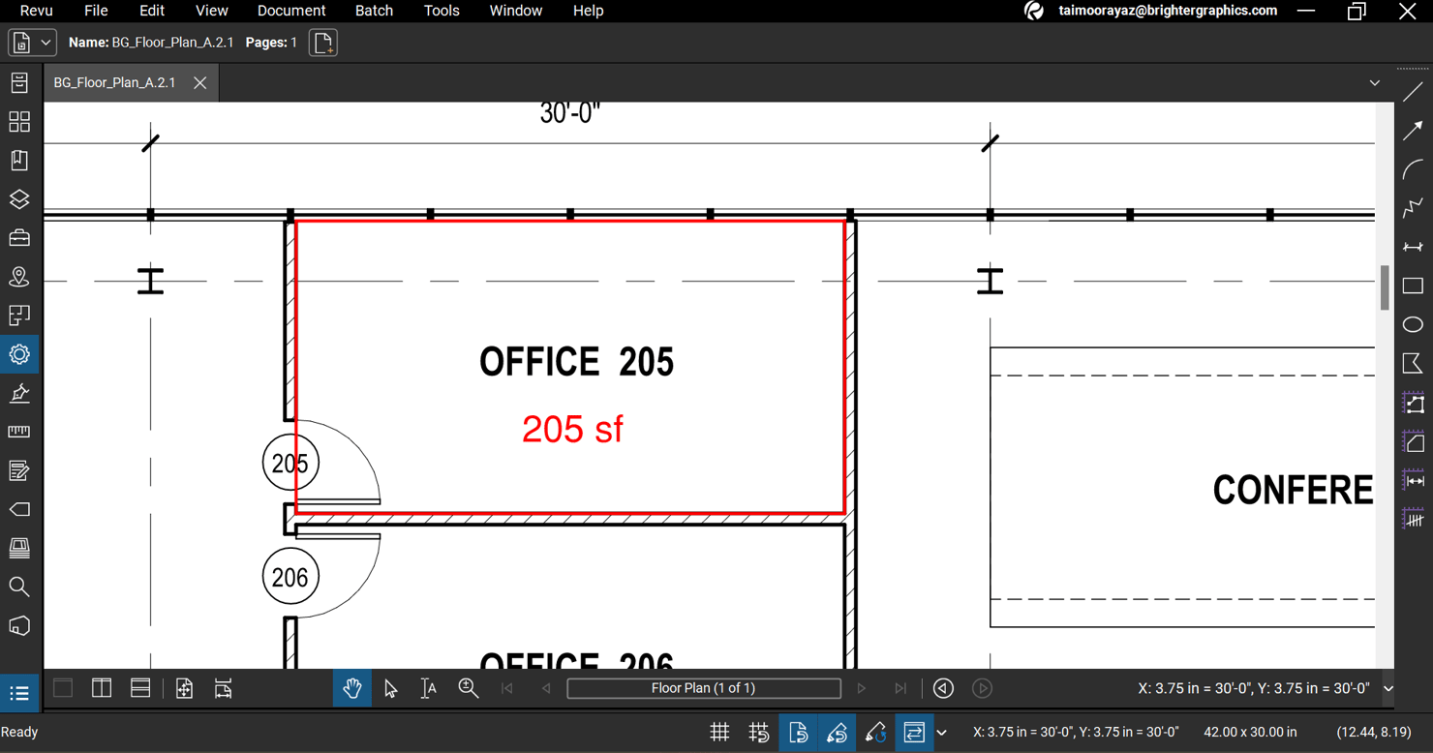
Task: Switch to BG_Floor_Plan_A.2.1 tab
Action: click(114, 83)
